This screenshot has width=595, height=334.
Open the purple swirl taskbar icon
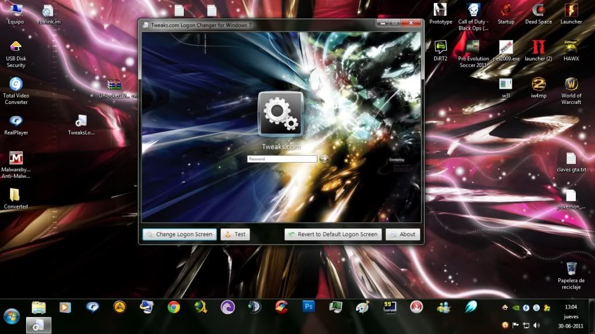[227, 307]
